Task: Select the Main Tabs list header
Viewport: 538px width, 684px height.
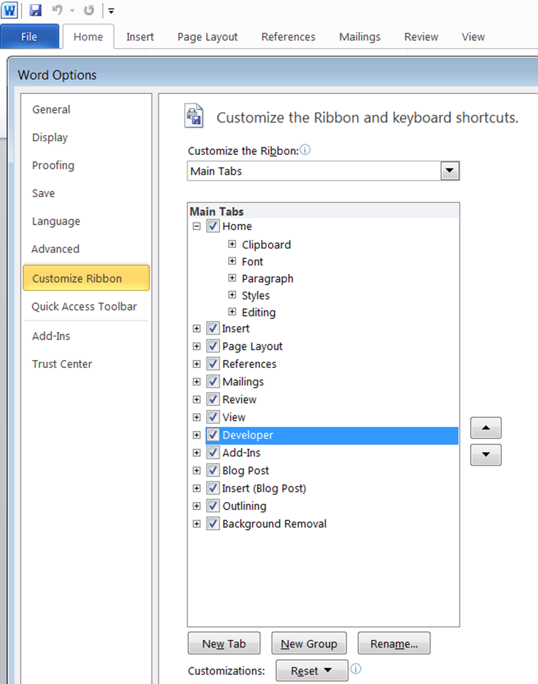Action: click(x=323, y=211)
